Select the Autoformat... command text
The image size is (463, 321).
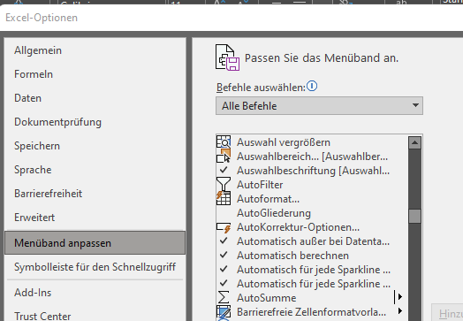[x=268, y=199]
